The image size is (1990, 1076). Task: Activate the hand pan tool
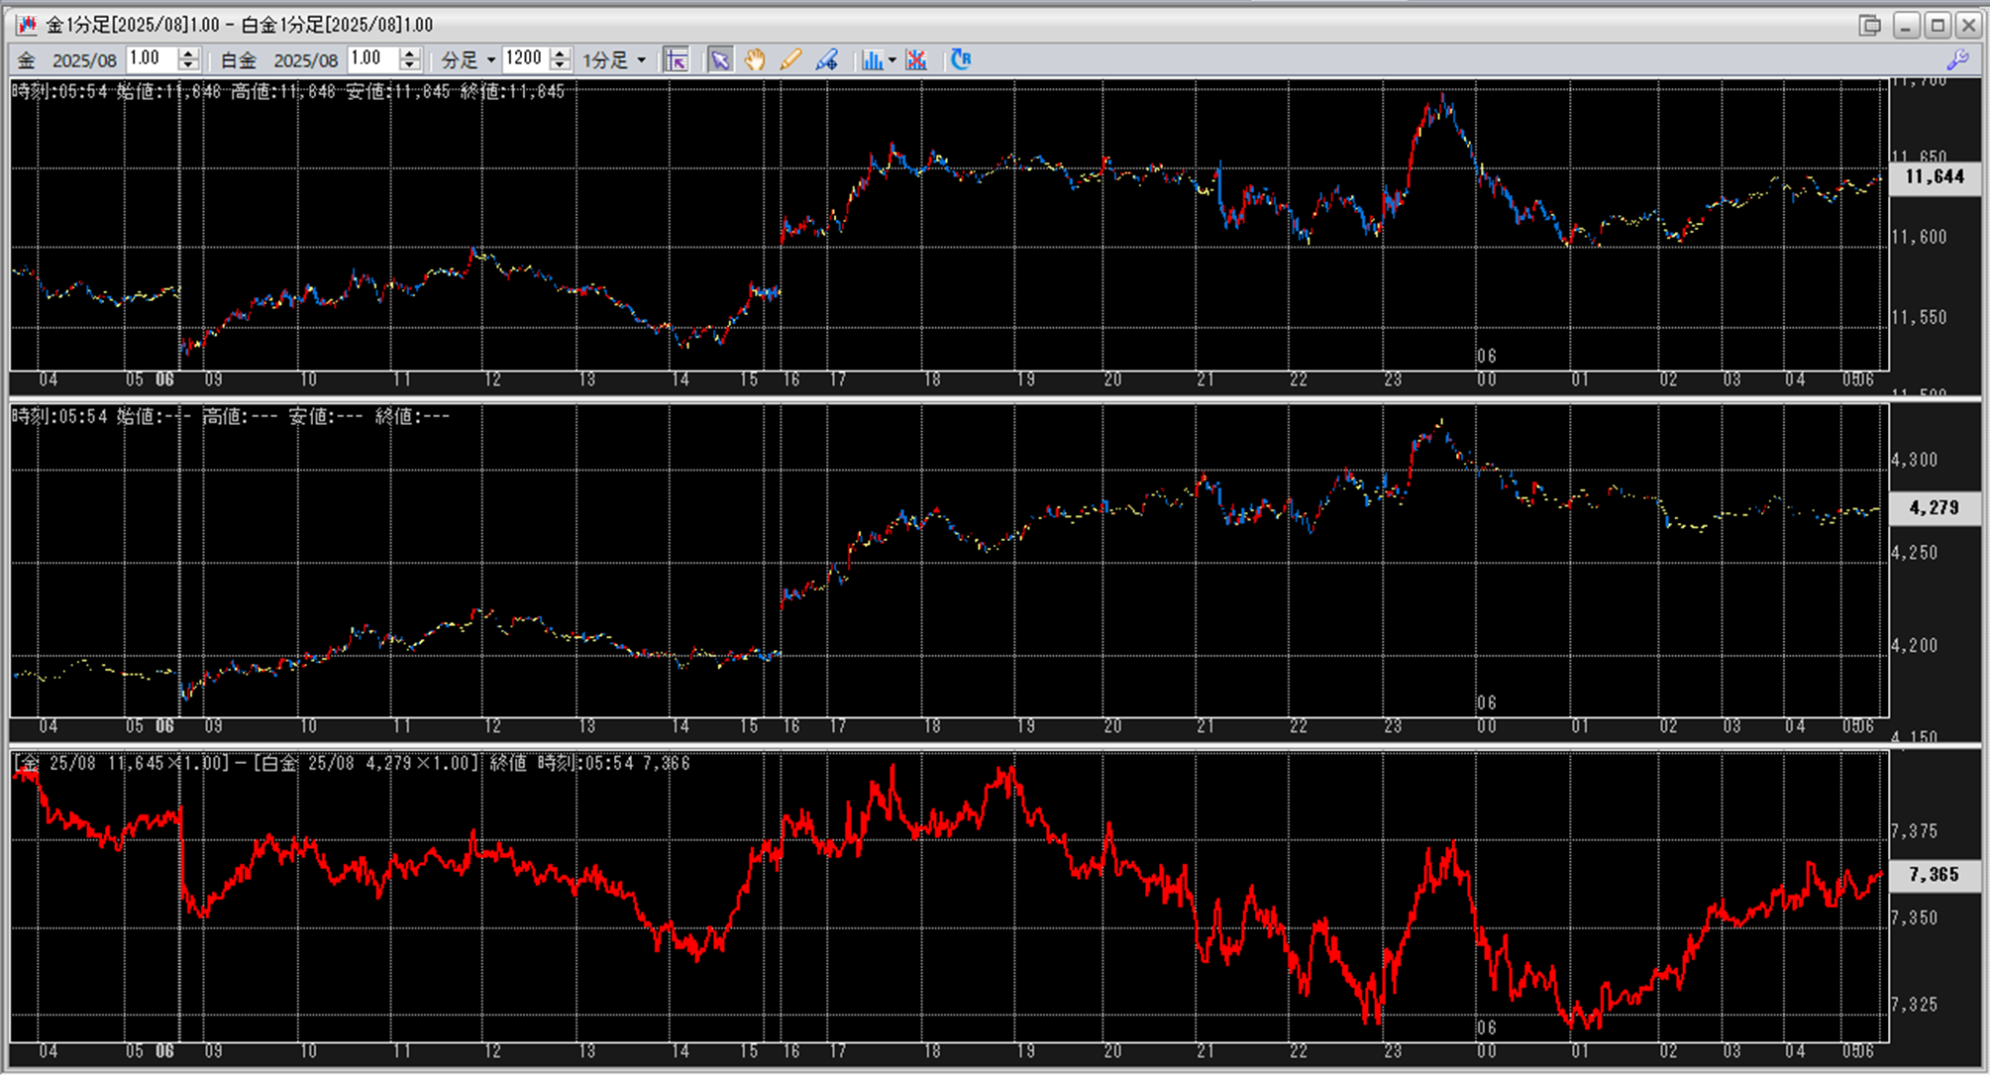(x=755, y=60)
